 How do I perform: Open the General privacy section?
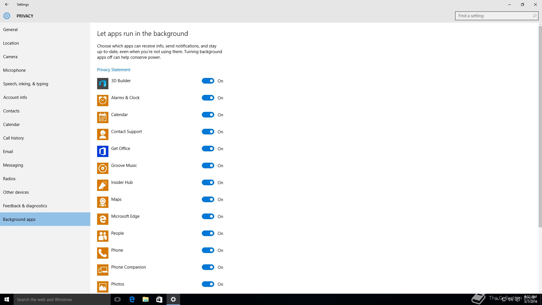pyautogui.click(x=45, y=29)
